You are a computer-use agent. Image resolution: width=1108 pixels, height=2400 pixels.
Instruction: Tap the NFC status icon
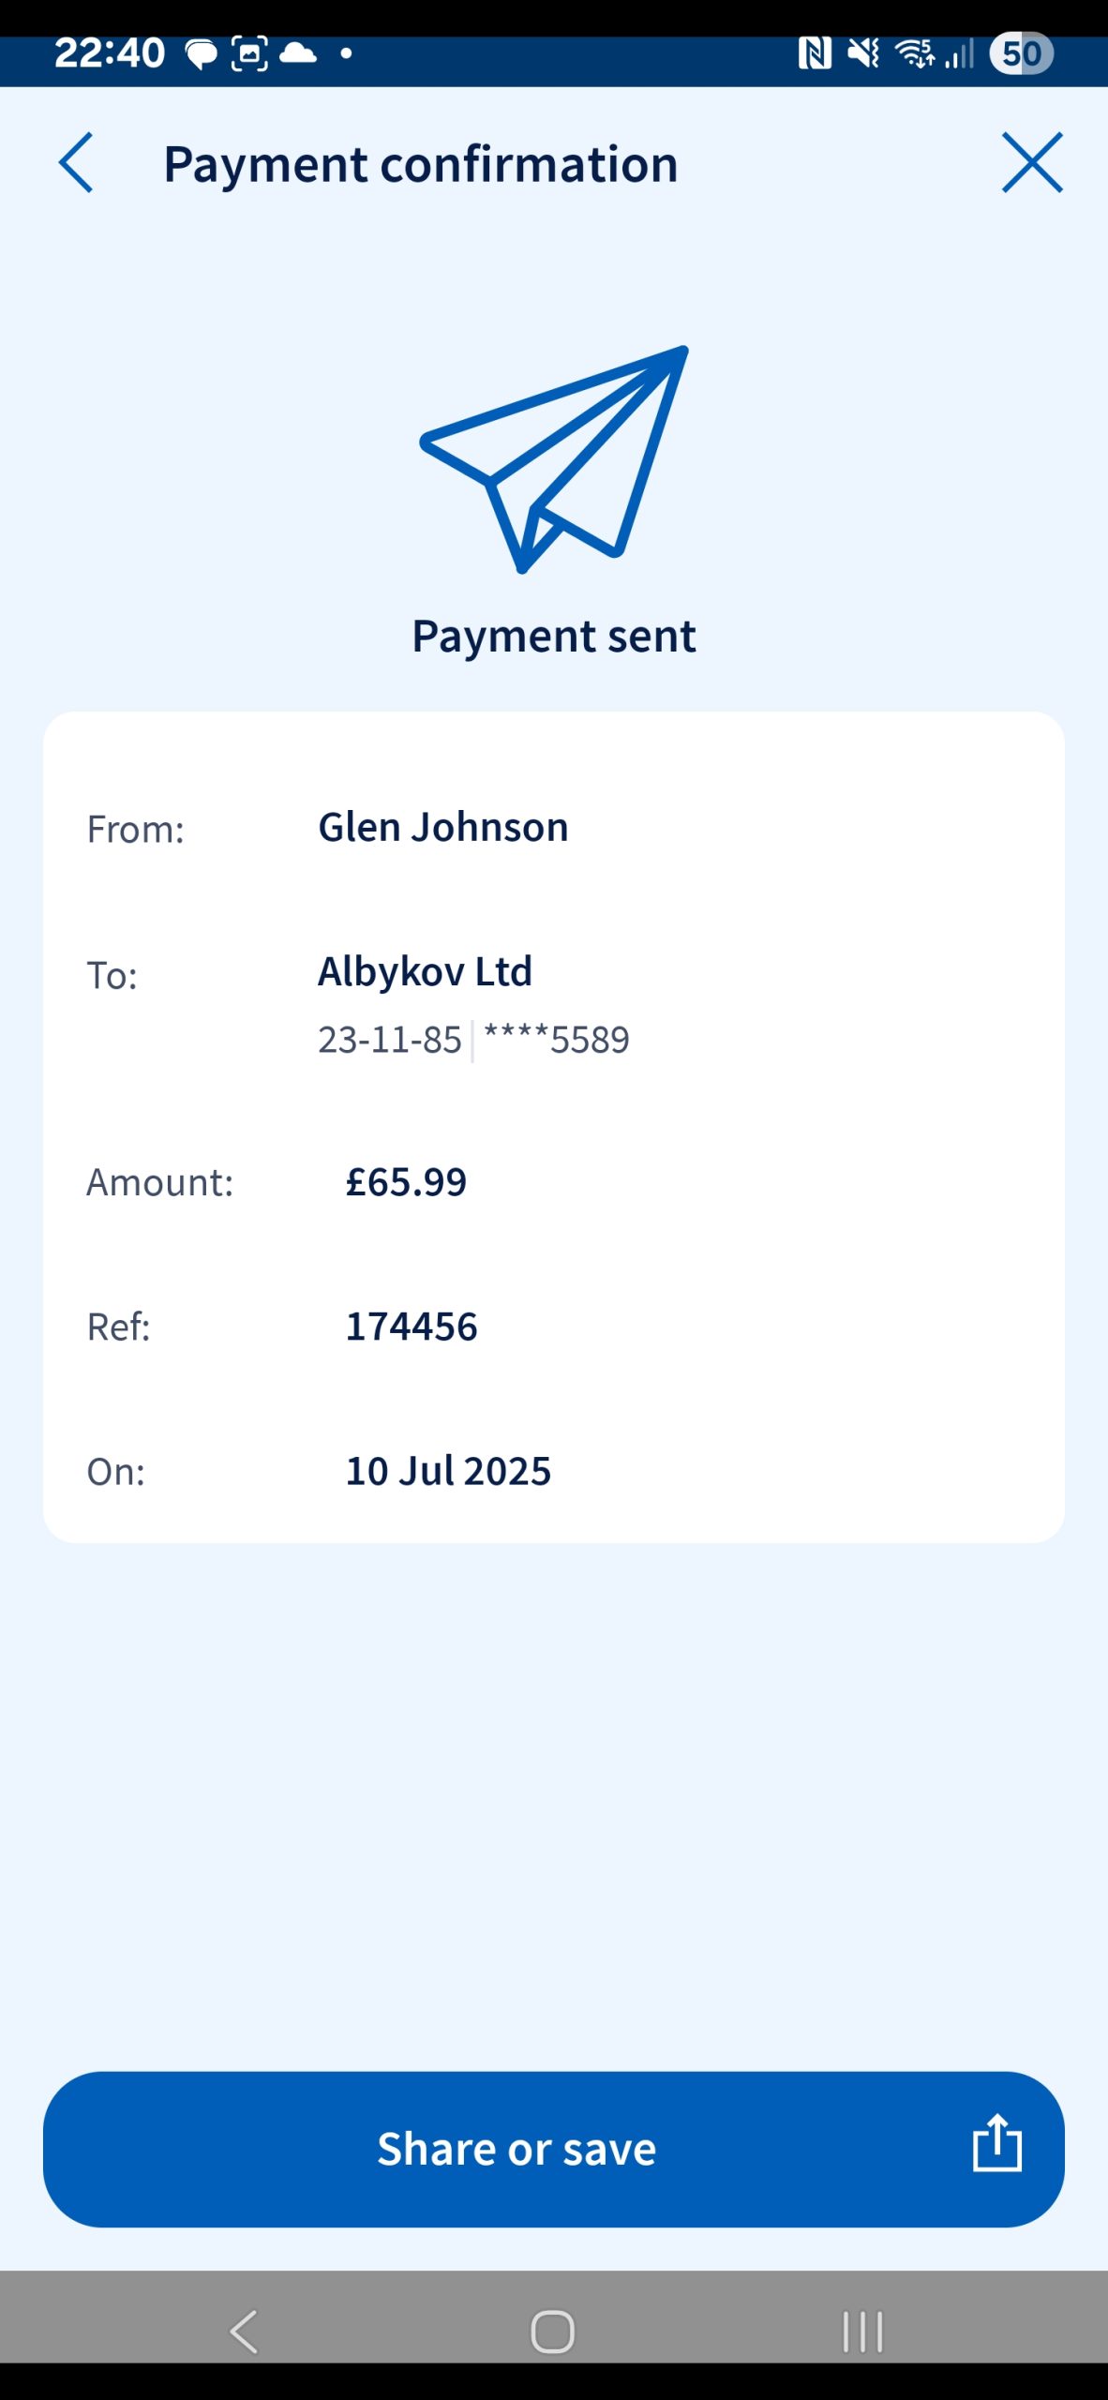pyautogui.click(x=814, y=53)
